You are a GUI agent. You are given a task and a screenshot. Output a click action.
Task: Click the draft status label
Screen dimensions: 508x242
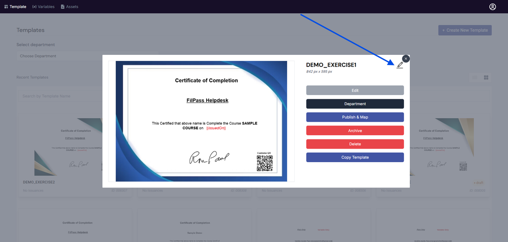478,183
